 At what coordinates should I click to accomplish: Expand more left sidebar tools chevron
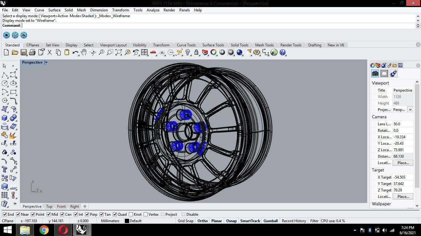(15, 203)
